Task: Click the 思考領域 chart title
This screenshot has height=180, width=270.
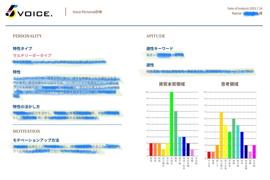Action: tap(230, 84)
